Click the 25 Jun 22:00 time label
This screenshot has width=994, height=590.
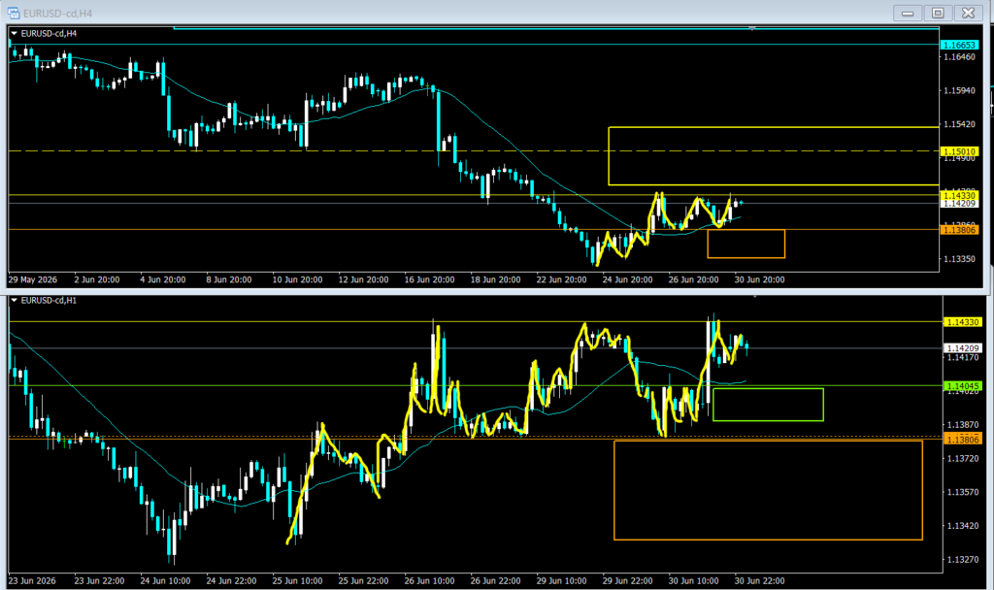point(363,580)
